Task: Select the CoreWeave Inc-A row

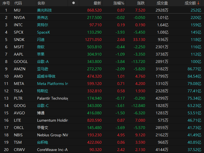Action: [102, 150]
